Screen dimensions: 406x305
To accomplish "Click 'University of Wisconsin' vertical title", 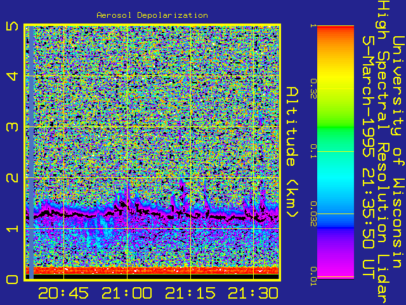I will pos(398,152).
